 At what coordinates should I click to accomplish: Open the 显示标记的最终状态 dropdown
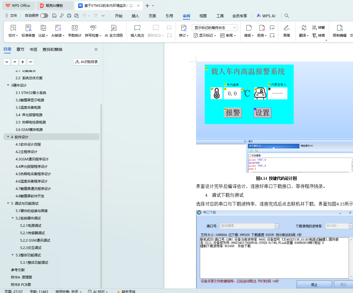click(214, 28)
